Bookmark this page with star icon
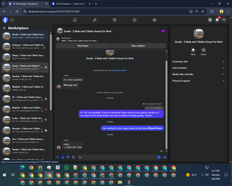The height and width of the screenshot is (186, 232). point(203,12)
